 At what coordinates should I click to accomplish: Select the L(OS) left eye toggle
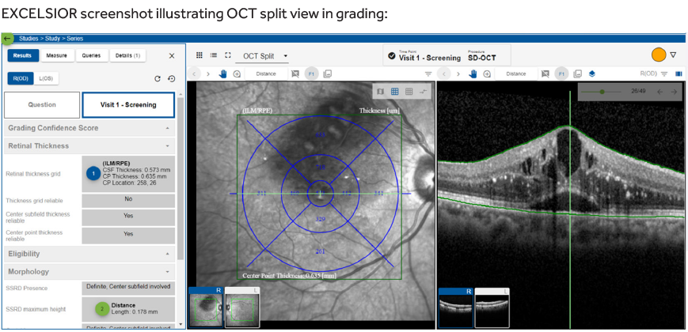[x=47, y=78]
